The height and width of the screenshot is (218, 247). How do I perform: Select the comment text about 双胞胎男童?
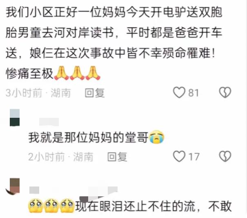pos(114,43)
